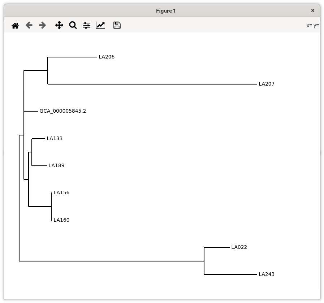Open Edit axis and curve parameters
The image size is (324, 303).
(100, 25)
